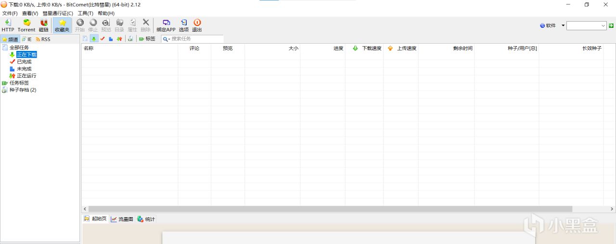Open the 软件 dropdown arrow
The height and width of the screenshot is (244, 616).
[x=563, y=25]
